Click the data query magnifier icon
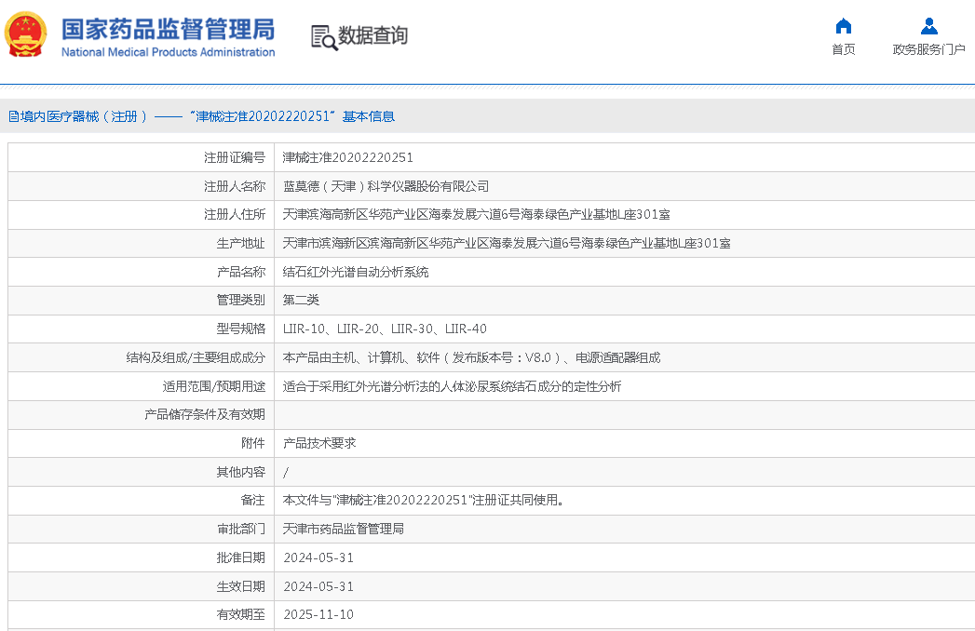Viewport: 975px width, 631px height. tap(323, 37)
